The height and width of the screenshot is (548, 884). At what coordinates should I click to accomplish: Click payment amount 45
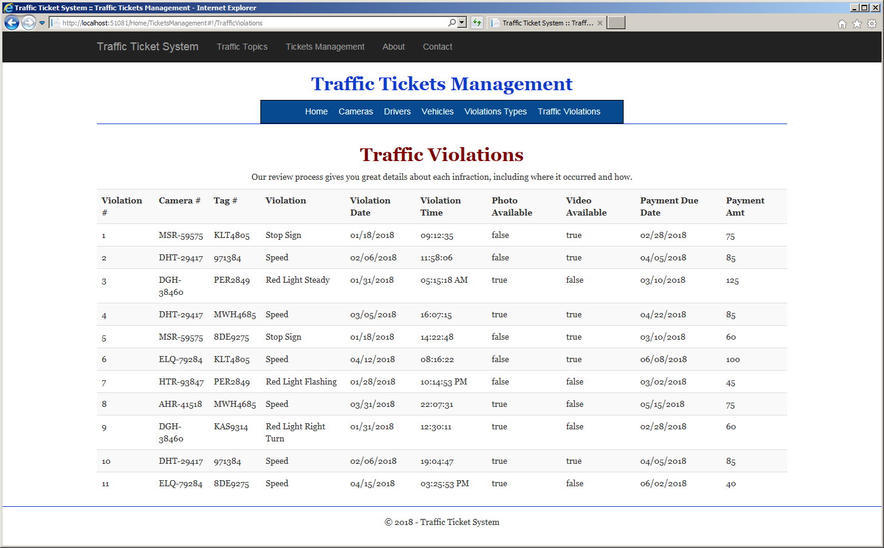(731, 383)
